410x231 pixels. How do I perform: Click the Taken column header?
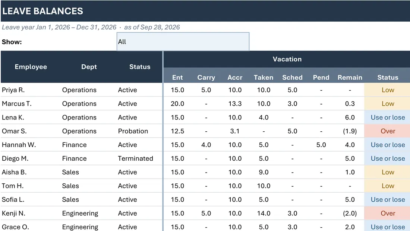coord(264,77)
